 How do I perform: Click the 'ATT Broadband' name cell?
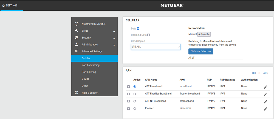point(153,86)
